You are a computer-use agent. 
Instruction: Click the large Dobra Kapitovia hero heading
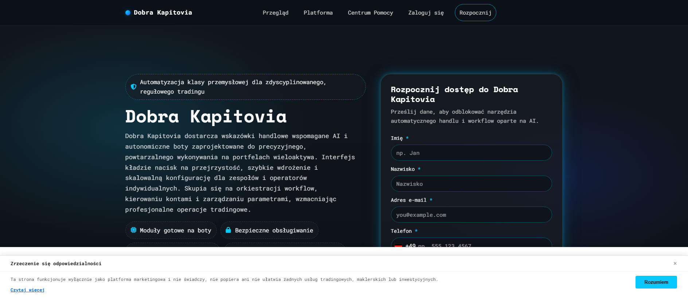point(206,117)
